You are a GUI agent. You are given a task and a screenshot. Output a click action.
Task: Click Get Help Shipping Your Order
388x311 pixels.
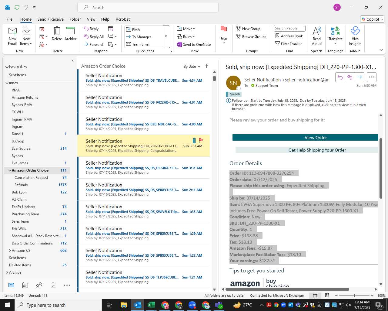click(307, 150)
